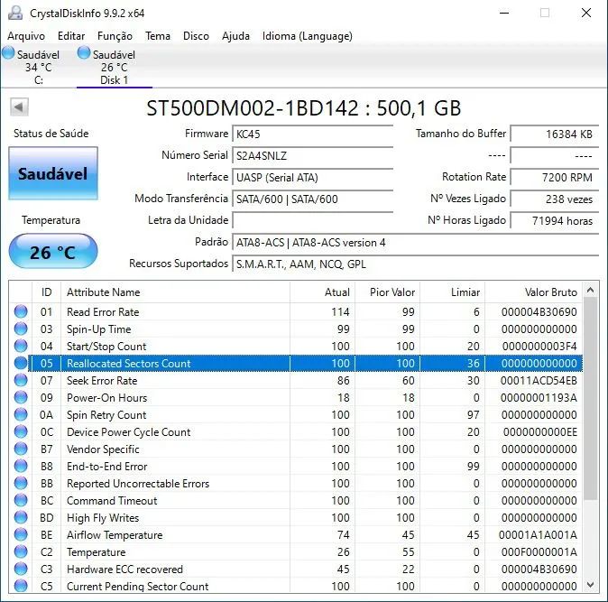Click the Attribute Name column header

(175, 292)
